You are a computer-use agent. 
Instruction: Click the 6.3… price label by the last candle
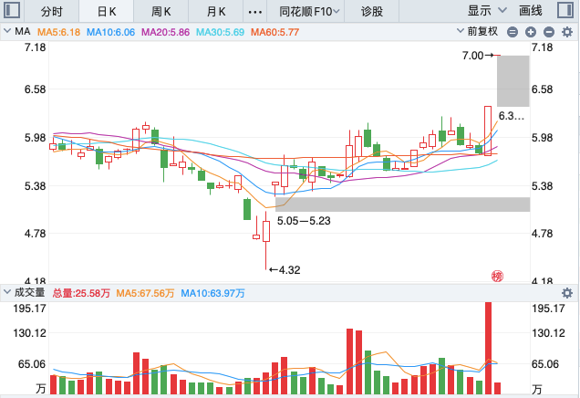point(512,116)
